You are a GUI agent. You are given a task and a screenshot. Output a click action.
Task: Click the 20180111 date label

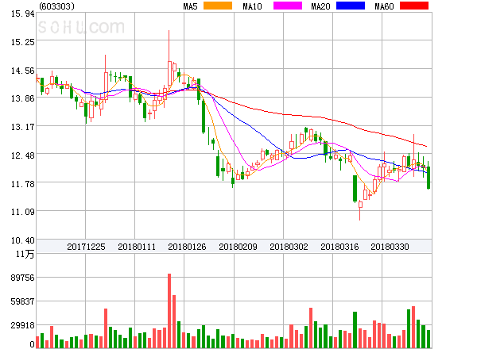[x=137, y=247]
